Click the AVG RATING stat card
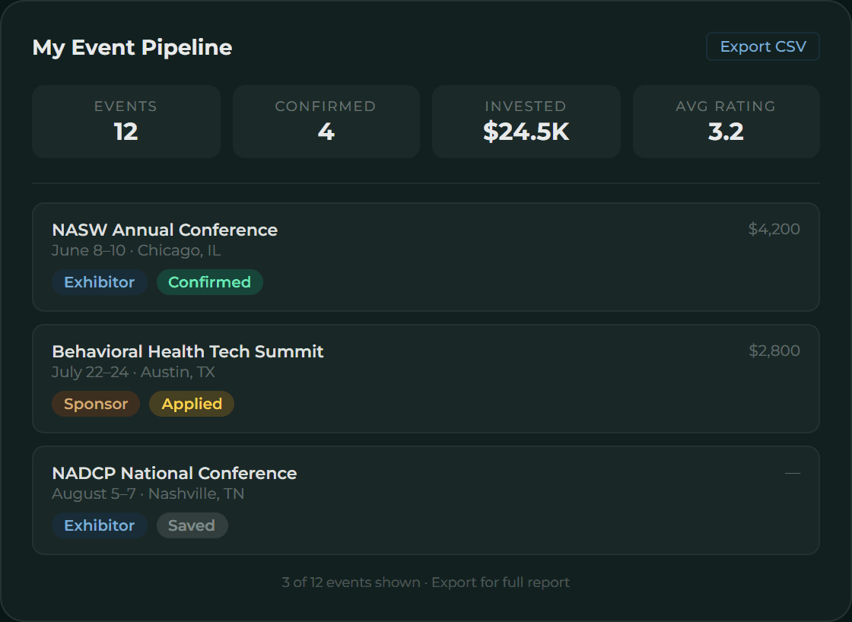852x622 pixels. [x=726, y=122]
